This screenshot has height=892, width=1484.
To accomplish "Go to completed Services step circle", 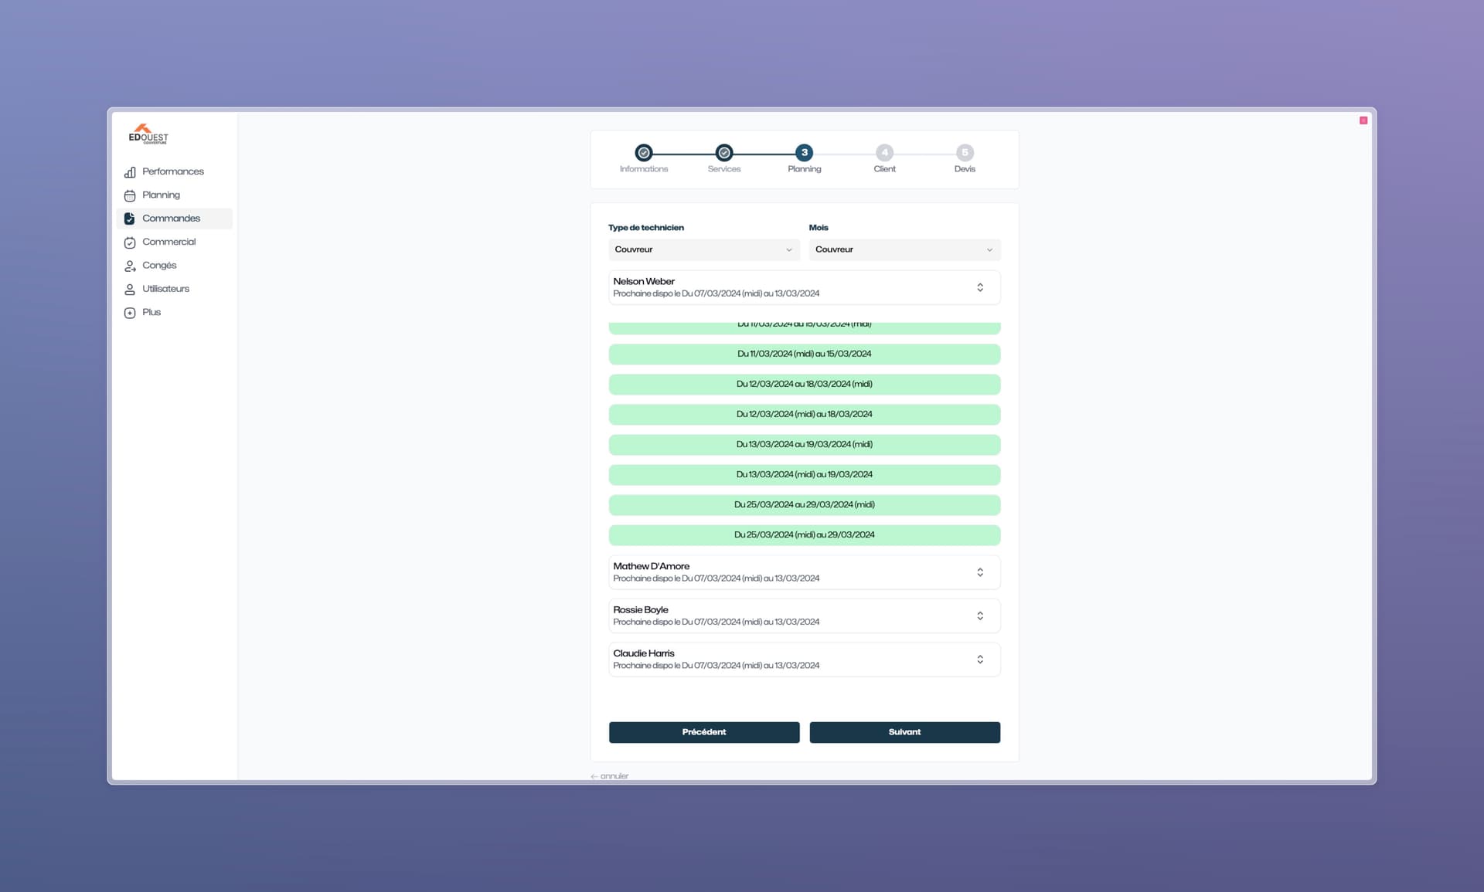I will click(724, 153).
